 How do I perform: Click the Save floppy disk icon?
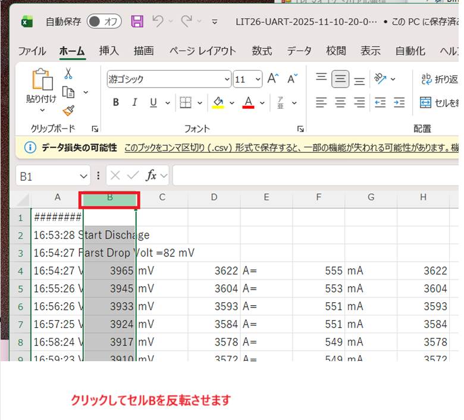pos(137,22)
